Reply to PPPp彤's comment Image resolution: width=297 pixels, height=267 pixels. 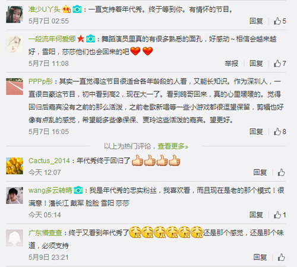pos(256,132)
